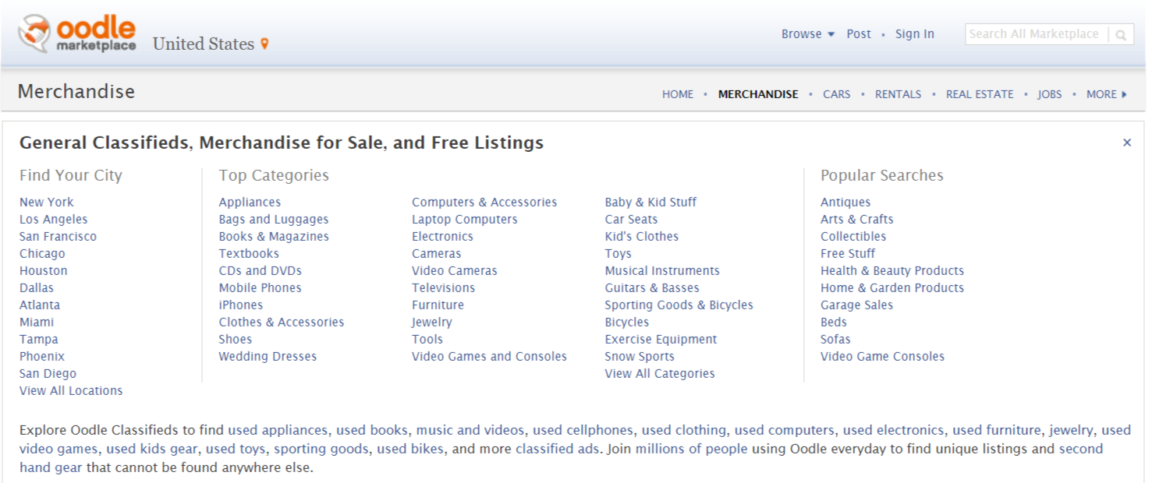Screen dimensions: 1152x483
Task: Open the REAL ESTATE section
Action: pos(979,93)
